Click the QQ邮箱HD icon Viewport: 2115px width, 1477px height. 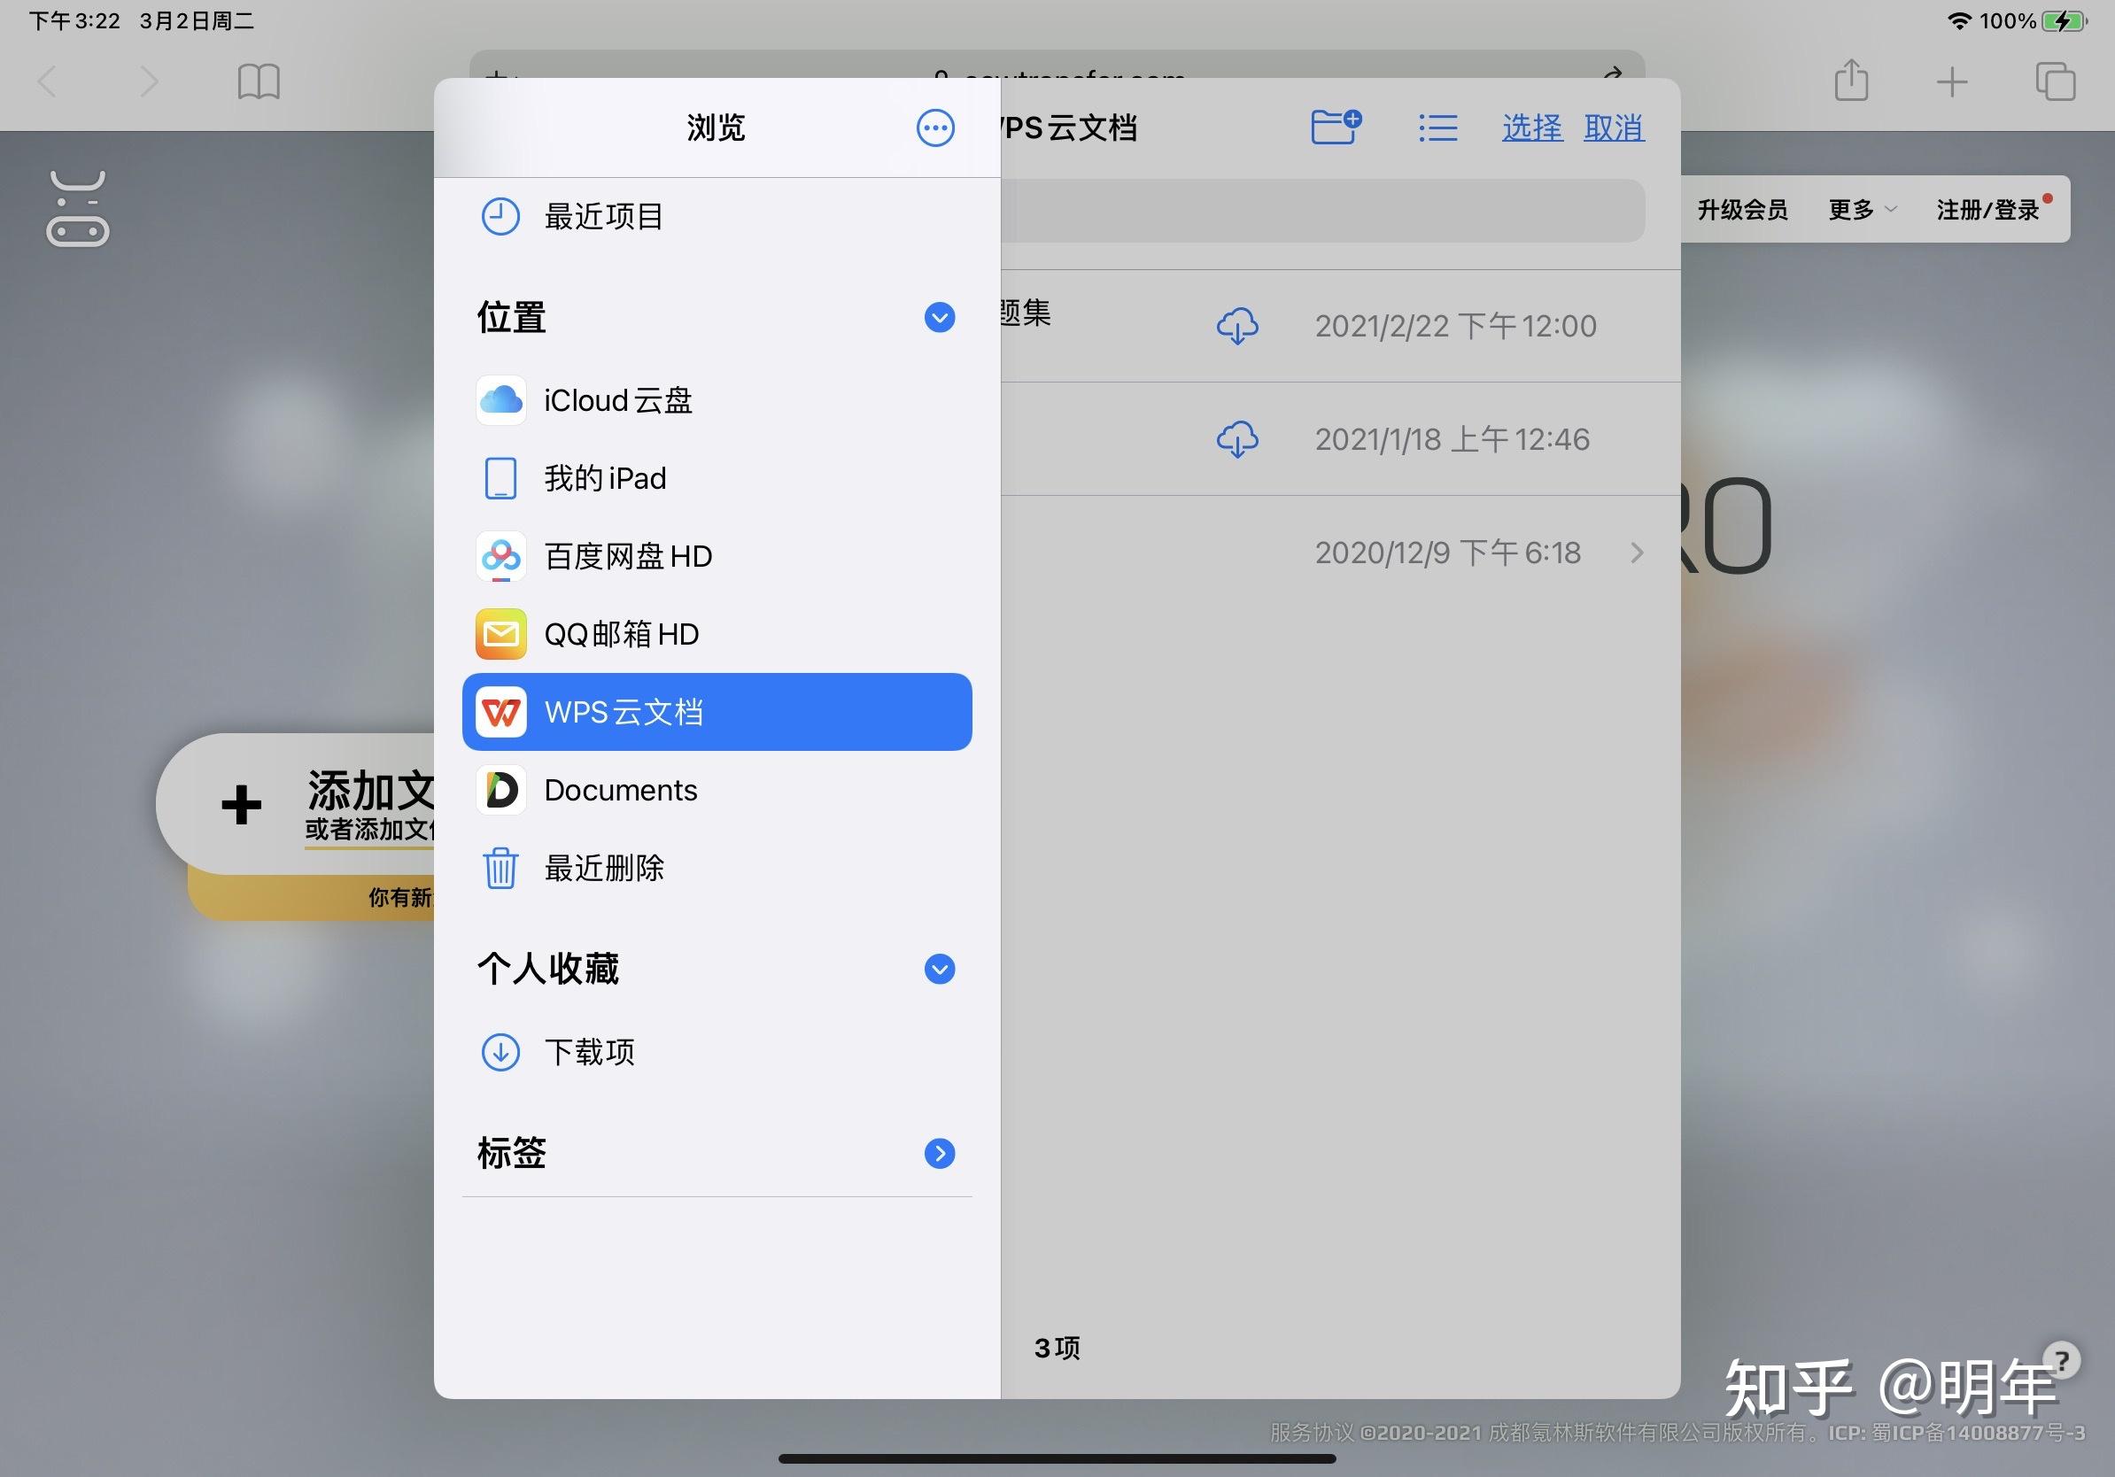[499, 633]
